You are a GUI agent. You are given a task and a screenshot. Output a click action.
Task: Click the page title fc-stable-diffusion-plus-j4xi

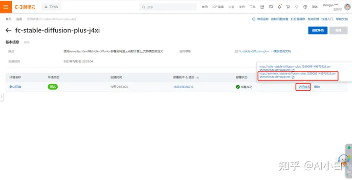pos(58,30)
